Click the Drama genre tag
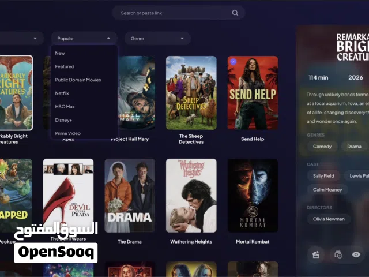369x277 pixels. tap(354, 147)
